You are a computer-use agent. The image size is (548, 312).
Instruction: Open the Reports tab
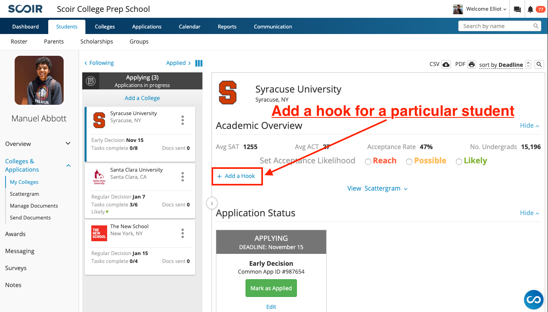[227, 26]
